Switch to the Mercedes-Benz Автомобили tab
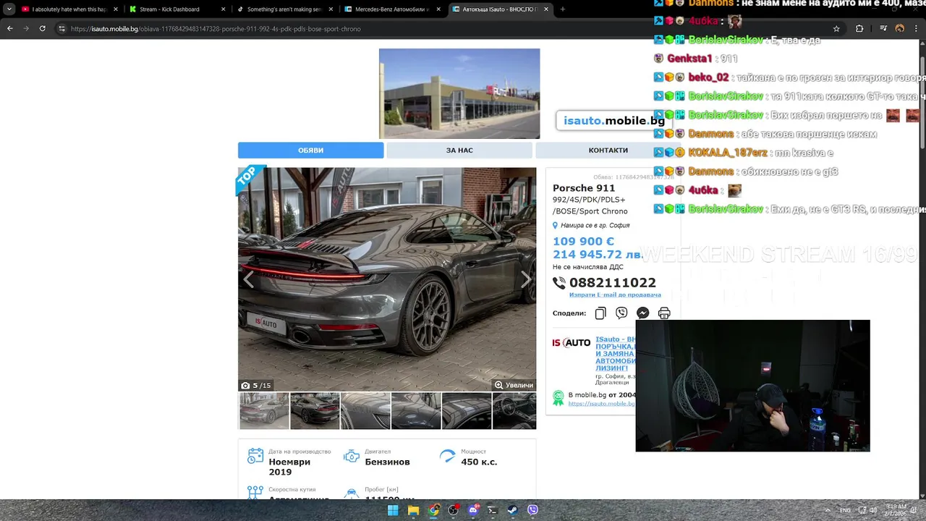This screenshot has height=521, width=926. pos(391,9)
